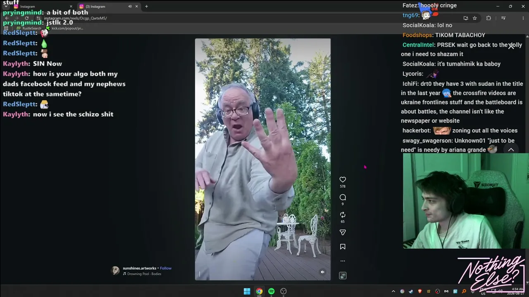Open a new browser tab
The image size is (529, 297).
(146, 7)
